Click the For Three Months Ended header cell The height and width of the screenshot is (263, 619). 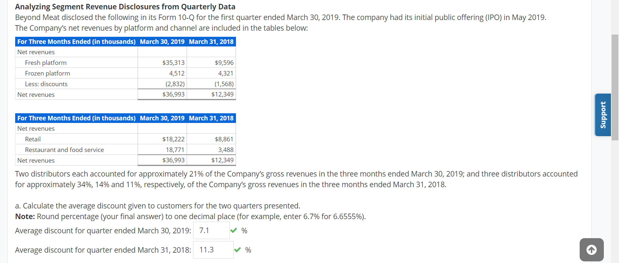tap(76, 41)
